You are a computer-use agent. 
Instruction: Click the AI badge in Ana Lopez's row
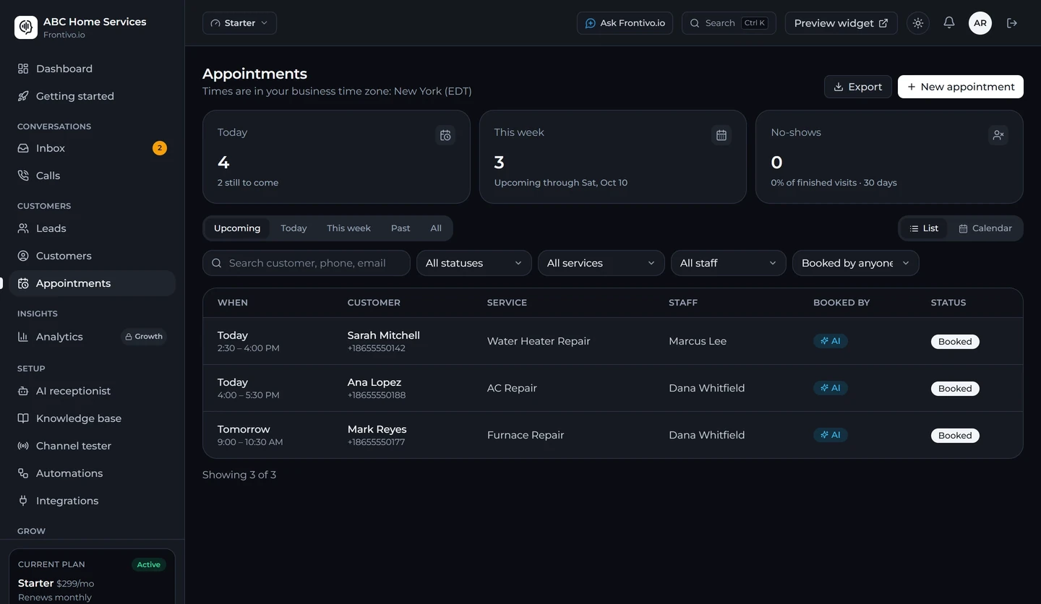pyautogui.click(x=830, y=388)
